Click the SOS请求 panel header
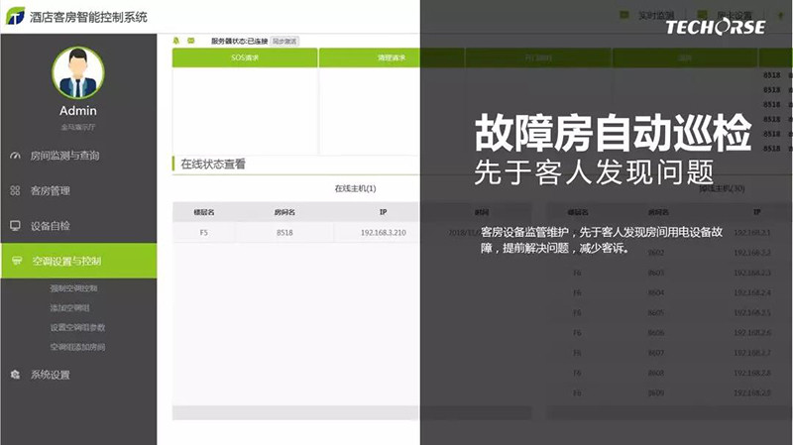The height and width of the screenshot is (445, 793). click(x=244, y=58)
